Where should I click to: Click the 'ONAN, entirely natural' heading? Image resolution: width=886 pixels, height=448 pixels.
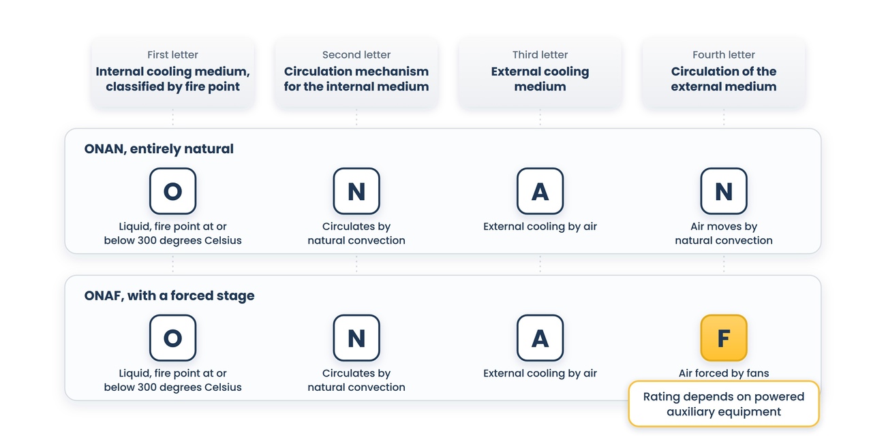pyautogui.click(x=159, y=149)
